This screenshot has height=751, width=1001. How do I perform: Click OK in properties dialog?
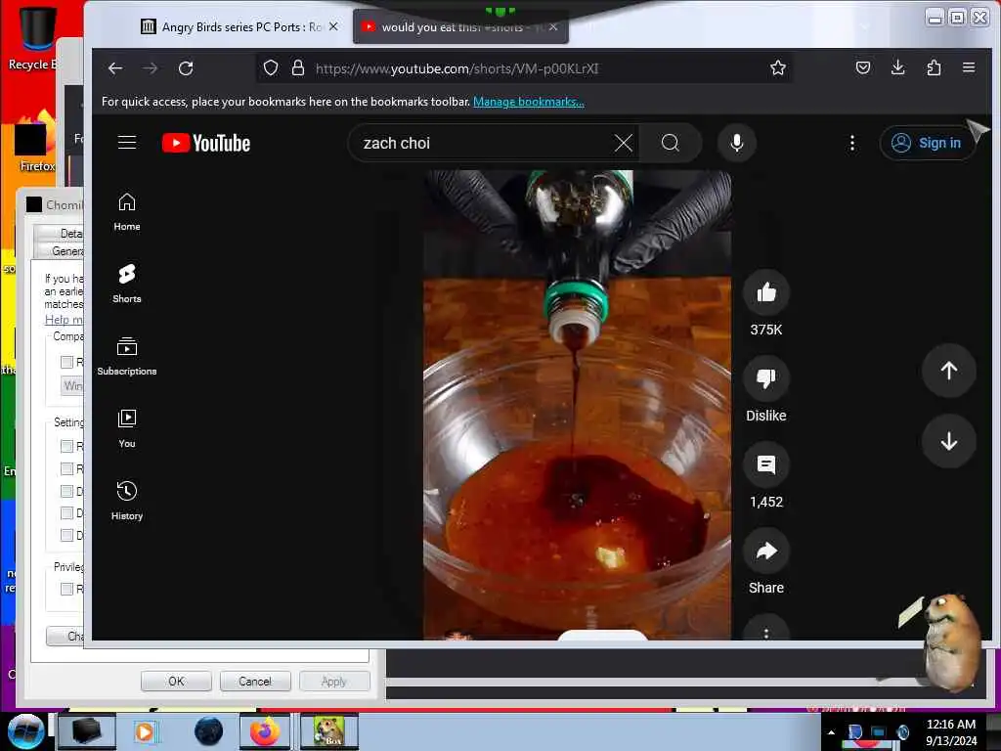[x=176, y=682]
